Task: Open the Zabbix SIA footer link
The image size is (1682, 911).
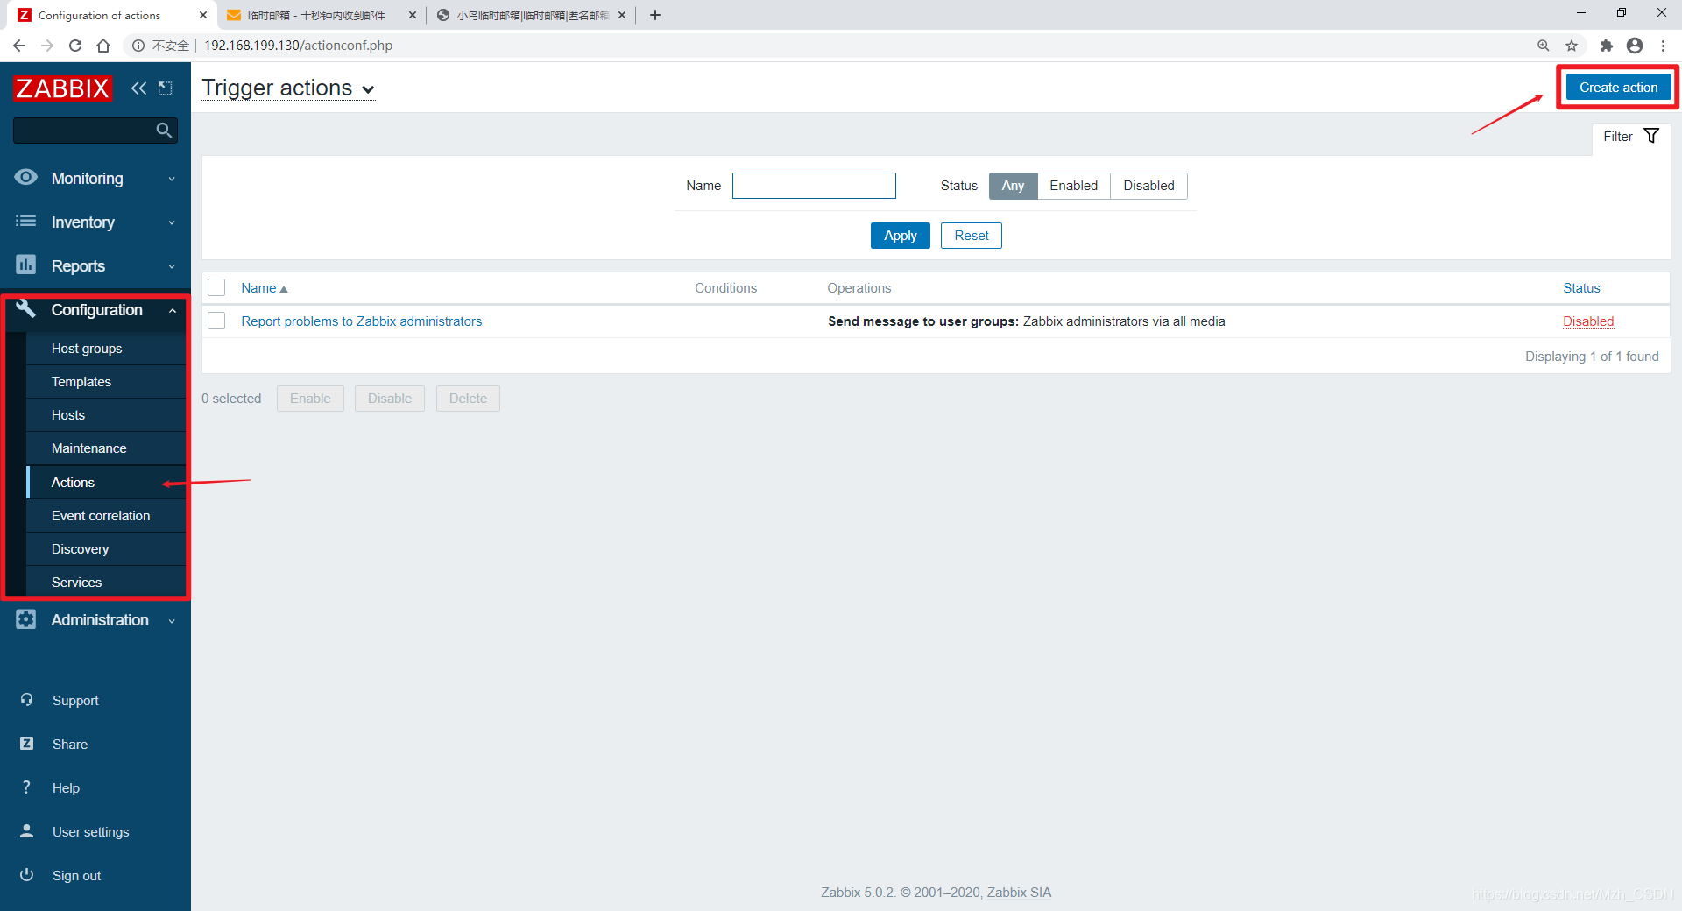Action: (x=1019, y=893)
